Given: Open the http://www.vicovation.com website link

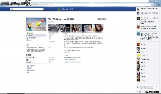Looking at the screenshot, I should pyautogui.click(x=72, y=62).
